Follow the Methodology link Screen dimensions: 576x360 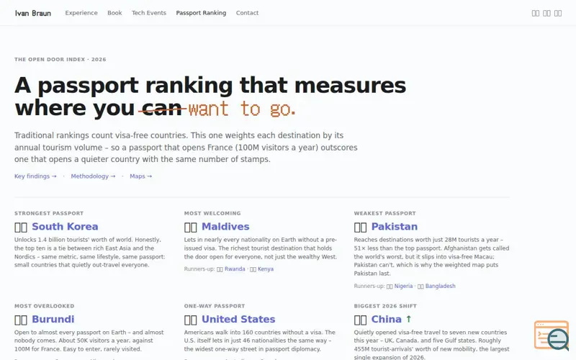[x=93, y=176]
